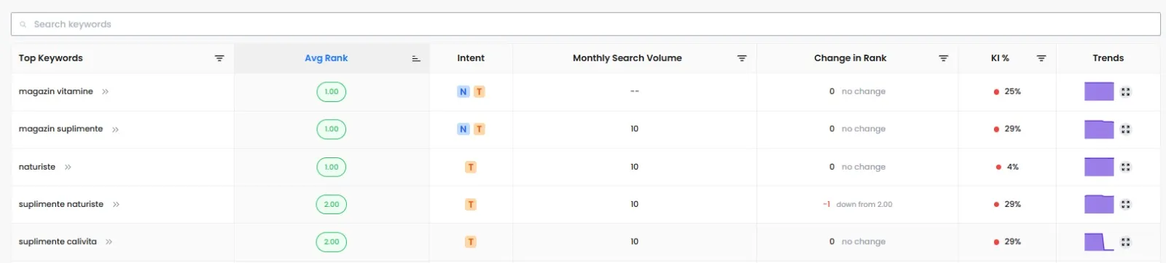Screen dimensions: 1166x263
Task: Open the suplimente naturiste keyword link
Action: [61, 205]
